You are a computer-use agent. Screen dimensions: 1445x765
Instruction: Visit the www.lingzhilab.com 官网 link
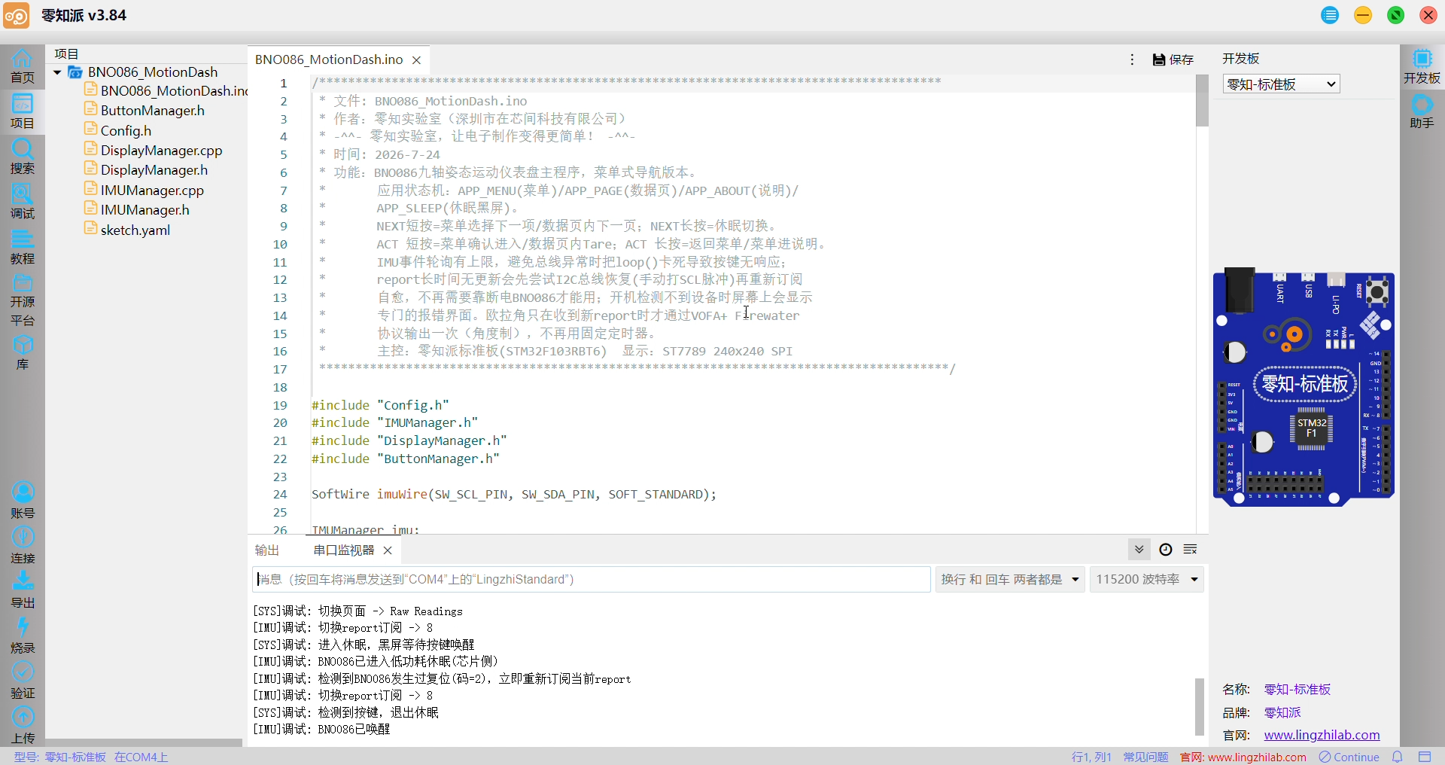pyautogui.click(x=1322, y=735)
